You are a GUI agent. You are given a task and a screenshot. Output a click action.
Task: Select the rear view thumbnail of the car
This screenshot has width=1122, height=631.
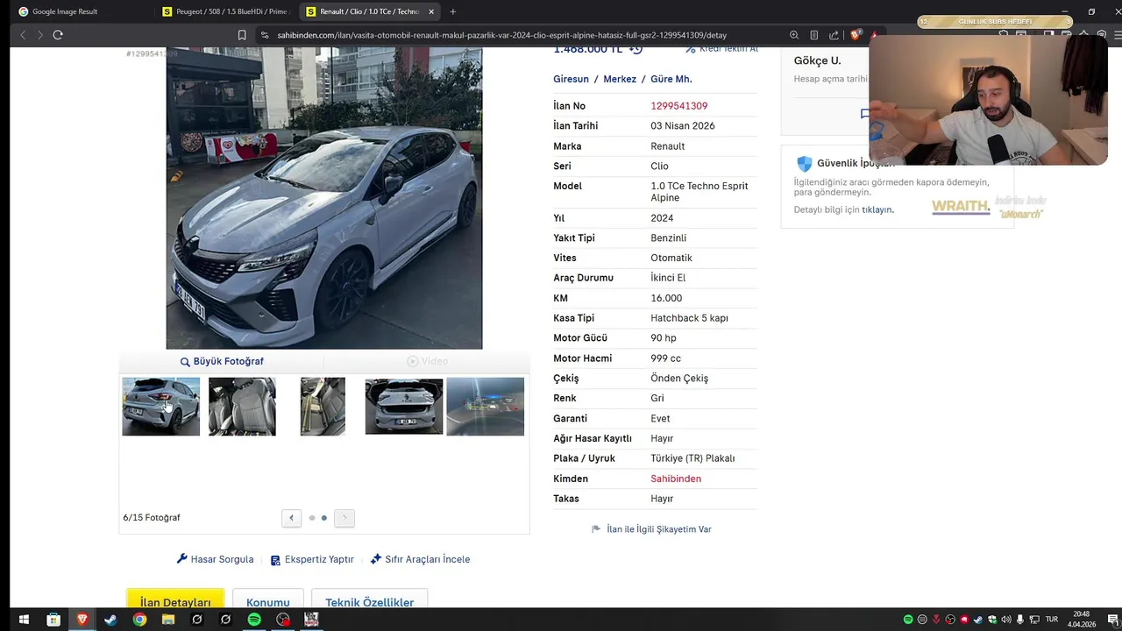(x=404, y=407)
